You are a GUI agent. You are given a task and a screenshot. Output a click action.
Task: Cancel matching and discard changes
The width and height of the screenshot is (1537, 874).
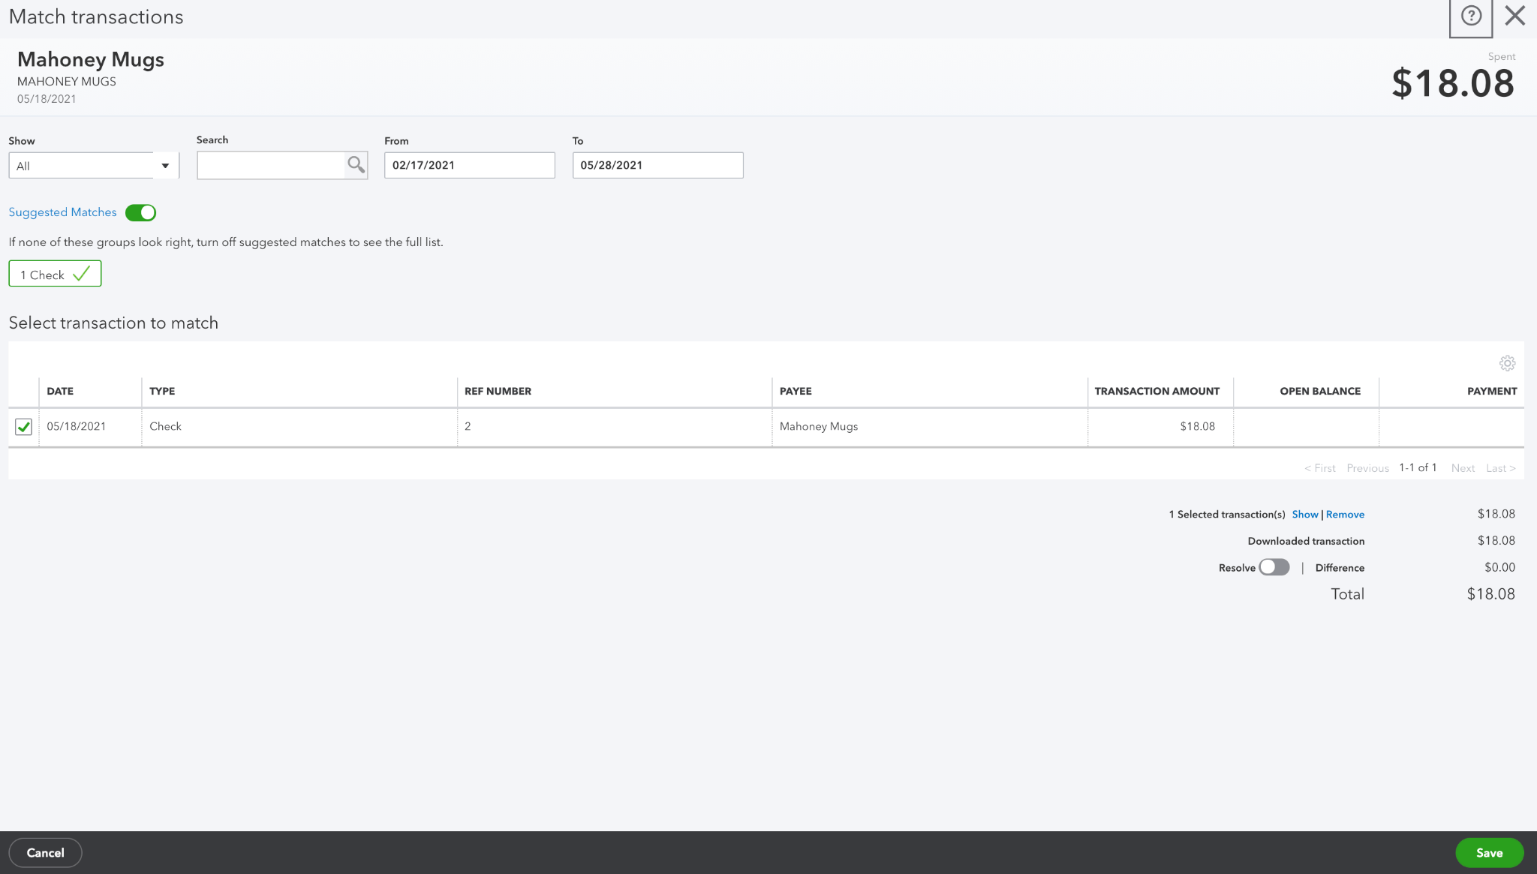click(x=45, y=853)
